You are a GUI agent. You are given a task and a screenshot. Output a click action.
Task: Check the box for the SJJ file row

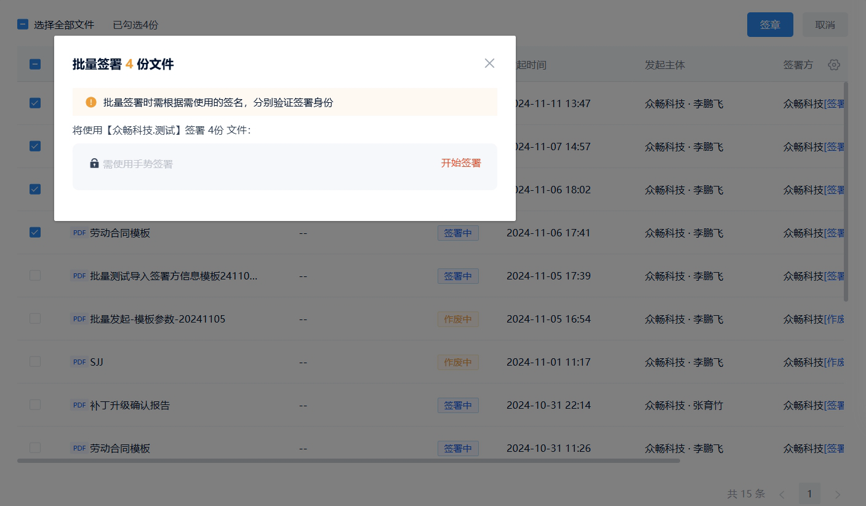(x=35, y=361)
